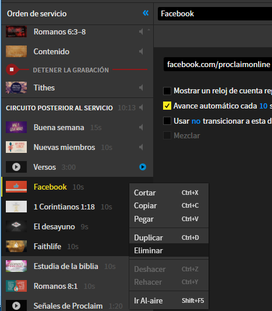Select the 1 Corintianos 1:18 label
Image resolution: width=272 pixels, height=311 pixels.
[64, 207]
